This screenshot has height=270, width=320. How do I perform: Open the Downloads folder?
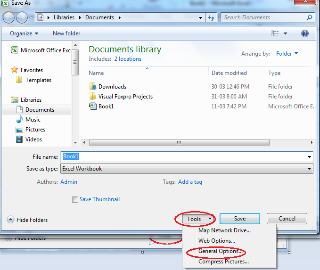[x=112, y=87]
